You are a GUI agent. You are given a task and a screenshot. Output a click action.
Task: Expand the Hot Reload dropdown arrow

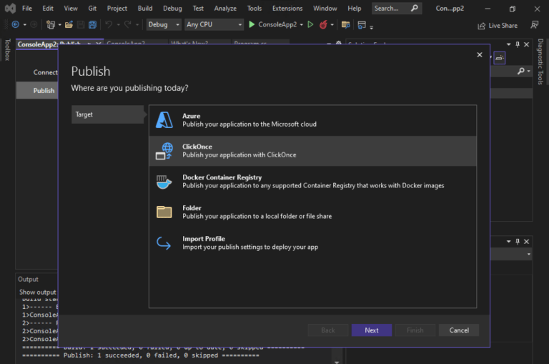click(332, 25)
